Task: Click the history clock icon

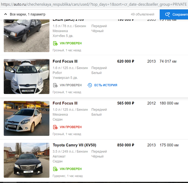Action: (x=90, y=85)
